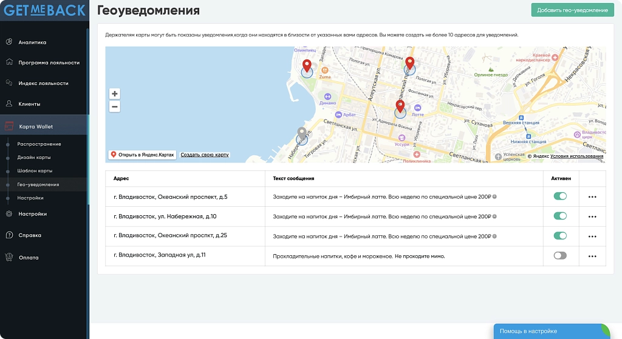Screen dimensions: 622x339
Task: Open options menu for Океанский проспект, д.5
Action: click(592, 197)
